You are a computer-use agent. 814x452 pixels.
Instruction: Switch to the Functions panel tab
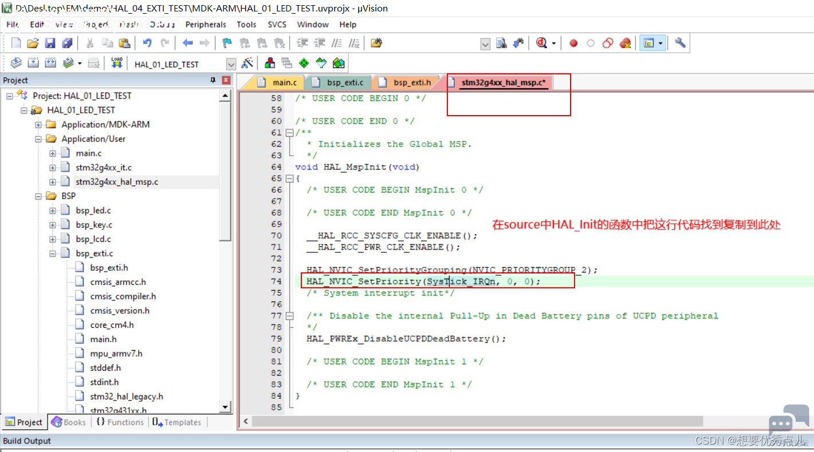click(x=120, y=422)
